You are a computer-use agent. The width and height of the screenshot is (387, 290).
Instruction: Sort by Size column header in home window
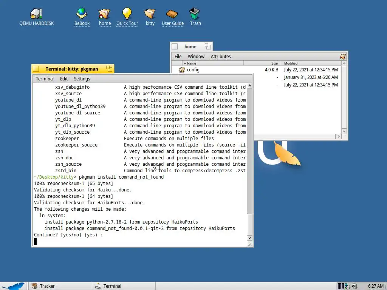click(262, 63)
